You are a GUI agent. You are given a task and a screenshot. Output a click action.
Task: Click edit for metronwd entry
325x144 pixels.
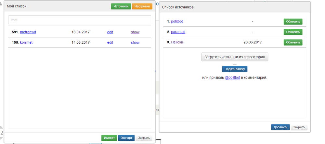(110, 32)
